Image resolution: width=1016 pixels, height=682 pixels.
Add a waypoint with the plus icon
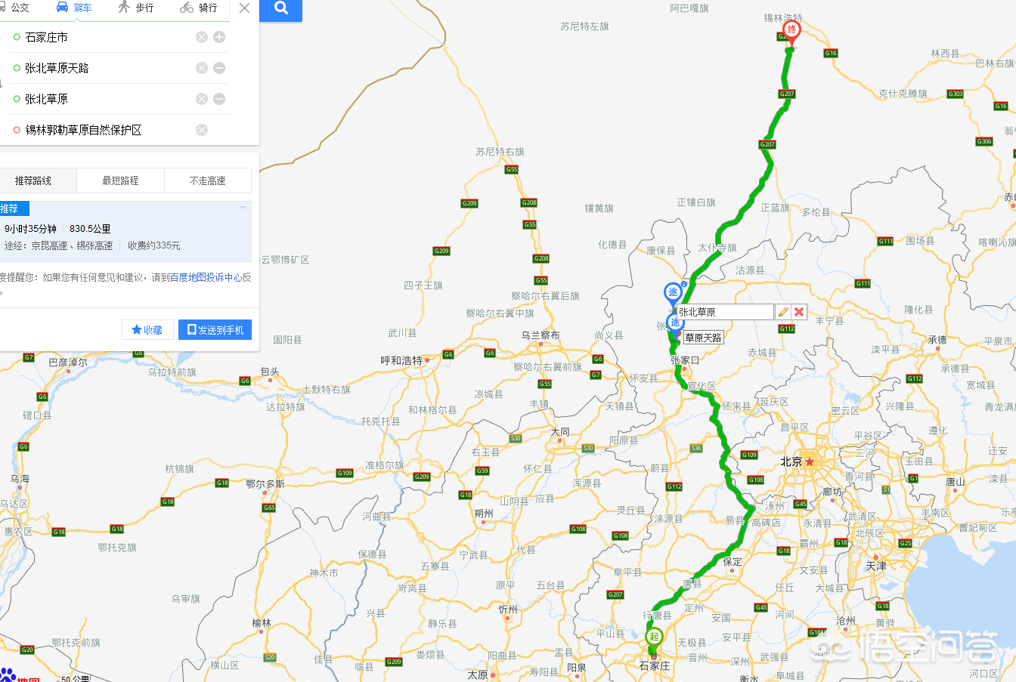(219, 37)
